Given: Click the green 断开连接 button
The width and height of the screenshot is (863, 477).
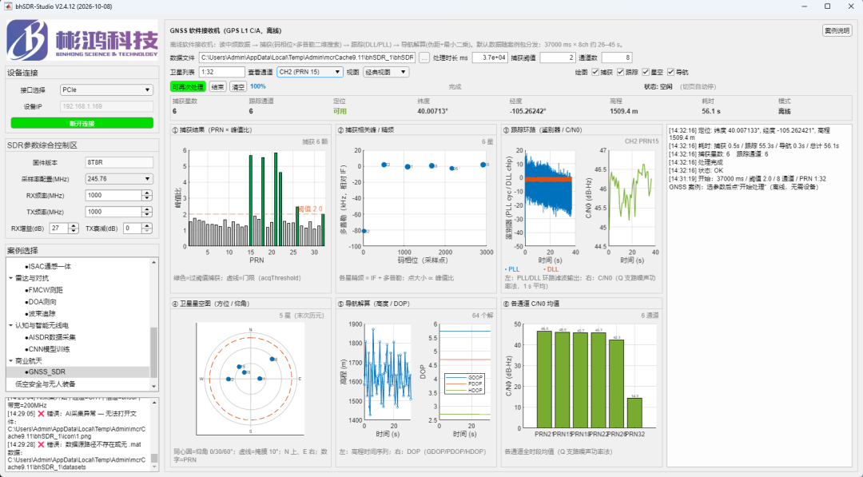Looking at the screenshot, I should (82, 123).
